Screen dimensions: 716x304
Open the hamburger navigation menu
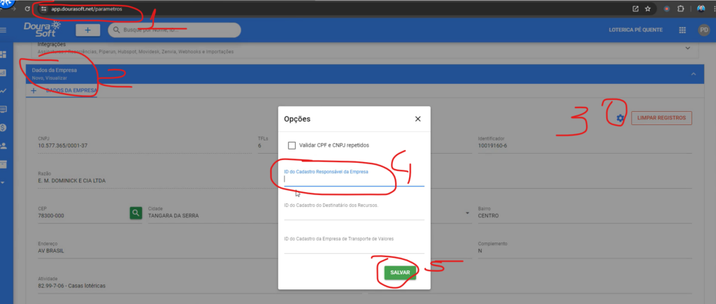pyautogui.click(x=3, y=30)
